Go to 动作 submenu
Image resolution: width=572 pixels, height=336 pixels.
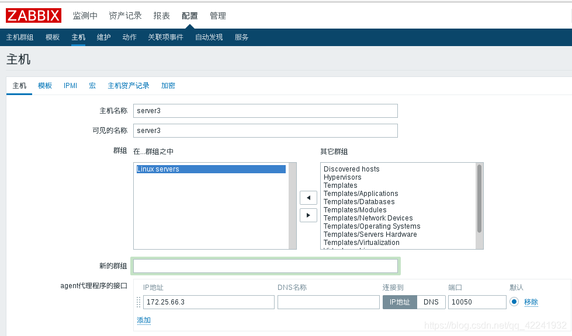129,37
